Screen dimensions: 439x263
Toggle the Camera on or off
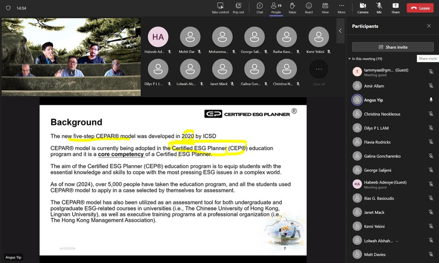(x=363, y=8)
